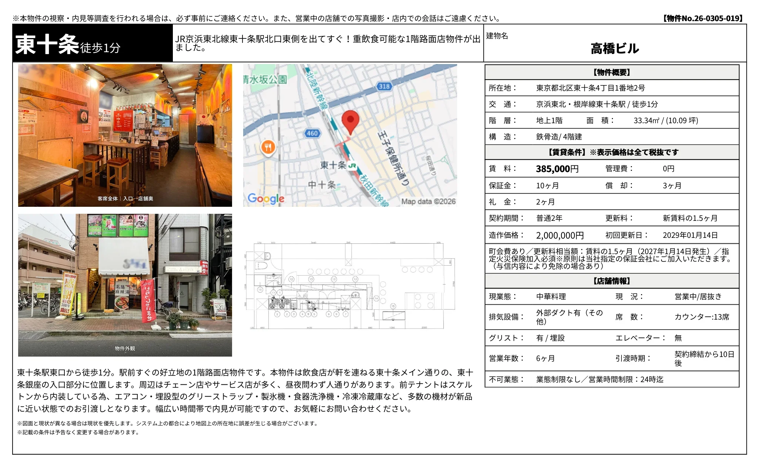761x455 pixels.
Task: Click equipment number 12 circle on the floor plan
Action: (292, 279)
